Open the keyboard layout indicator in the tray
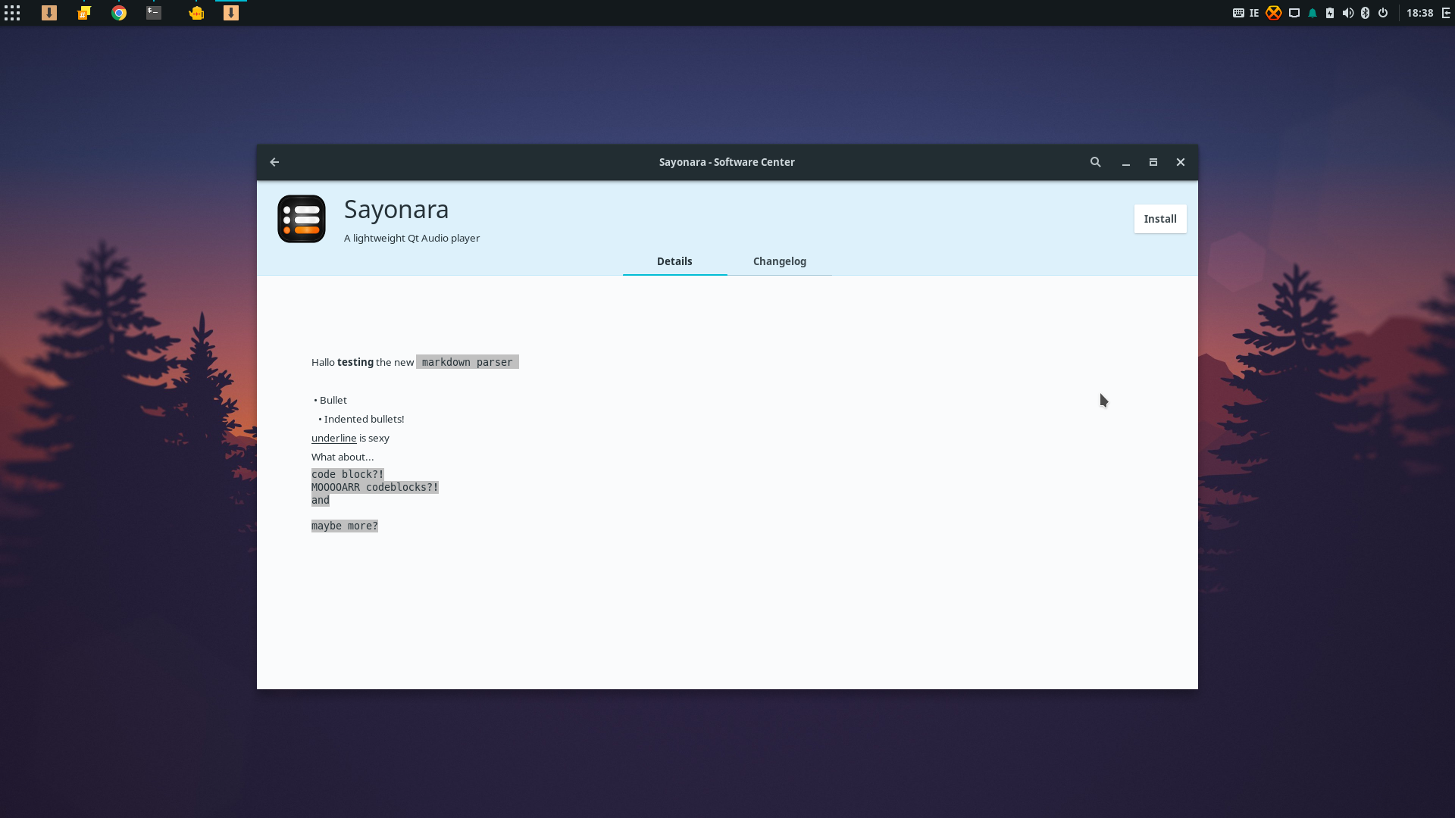 coord(1238,13)
